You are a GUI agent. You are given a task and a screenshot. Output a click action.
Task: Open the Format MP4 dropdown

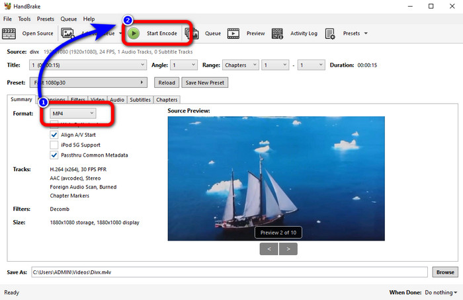click(73, 113)
